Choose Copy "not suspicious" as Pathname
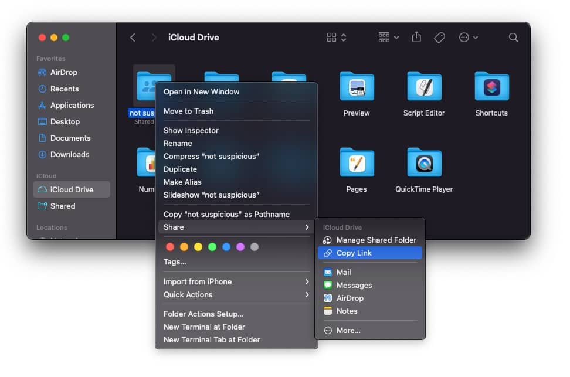Viewport: 570px width, 377px height. (x=236, y=215)
